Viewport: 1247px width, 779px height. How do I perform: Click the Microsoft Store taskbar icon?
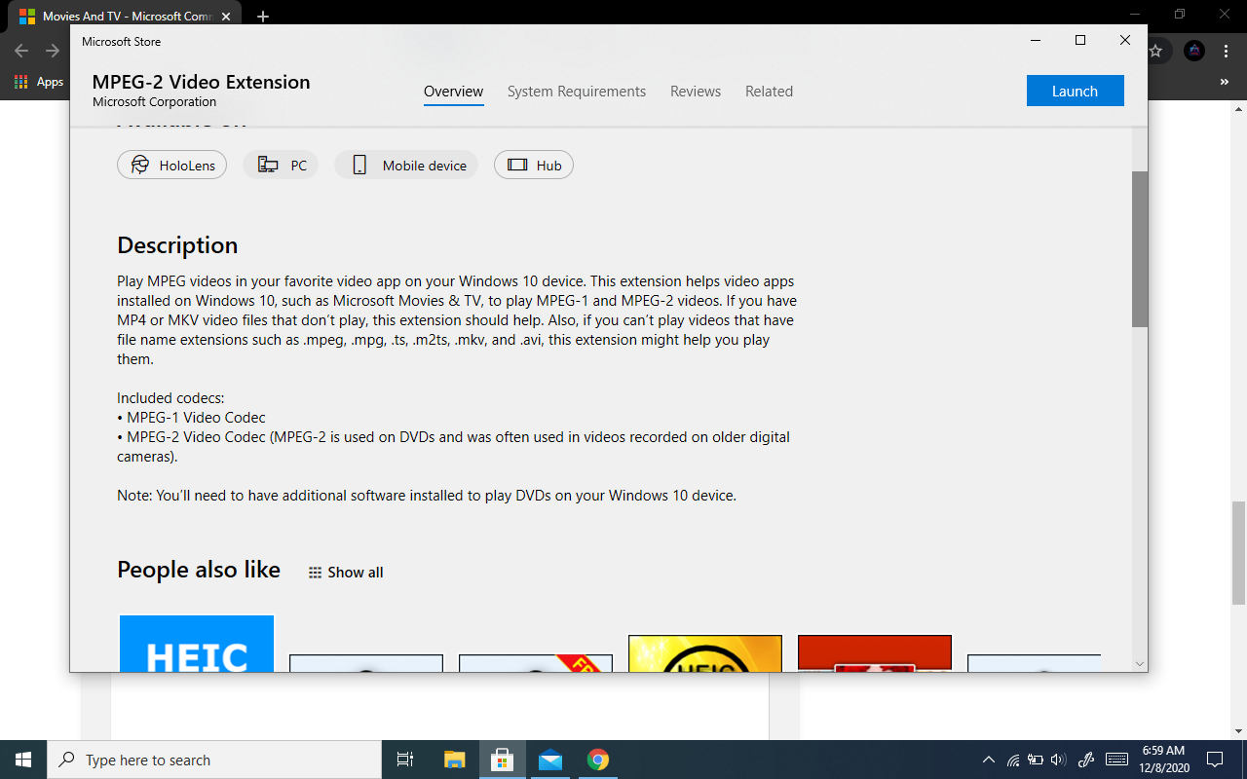click(503, 760)
